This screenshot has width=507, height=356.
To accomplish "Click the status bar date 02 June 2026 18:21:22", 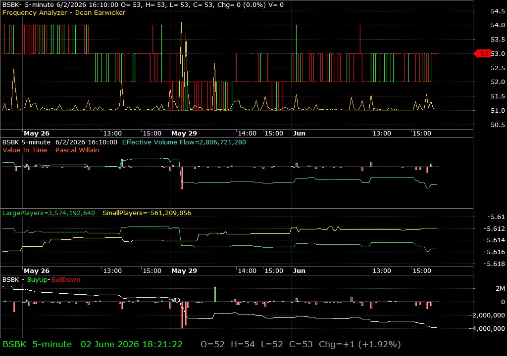I will coord(132,344).
